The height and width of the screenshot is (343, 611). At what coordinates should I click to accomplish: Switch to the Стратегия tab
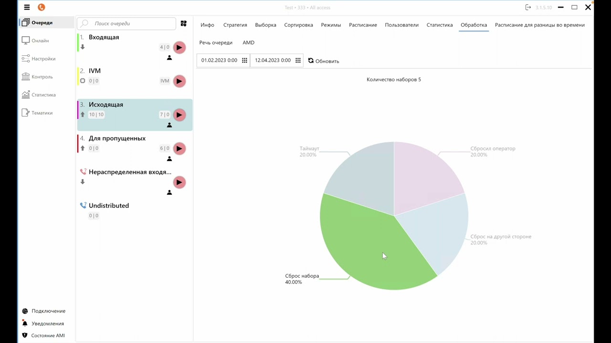pos(235,25)
